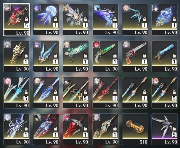
Task: Select the red violin-shaped weapon card
Action: pos(16,20)
